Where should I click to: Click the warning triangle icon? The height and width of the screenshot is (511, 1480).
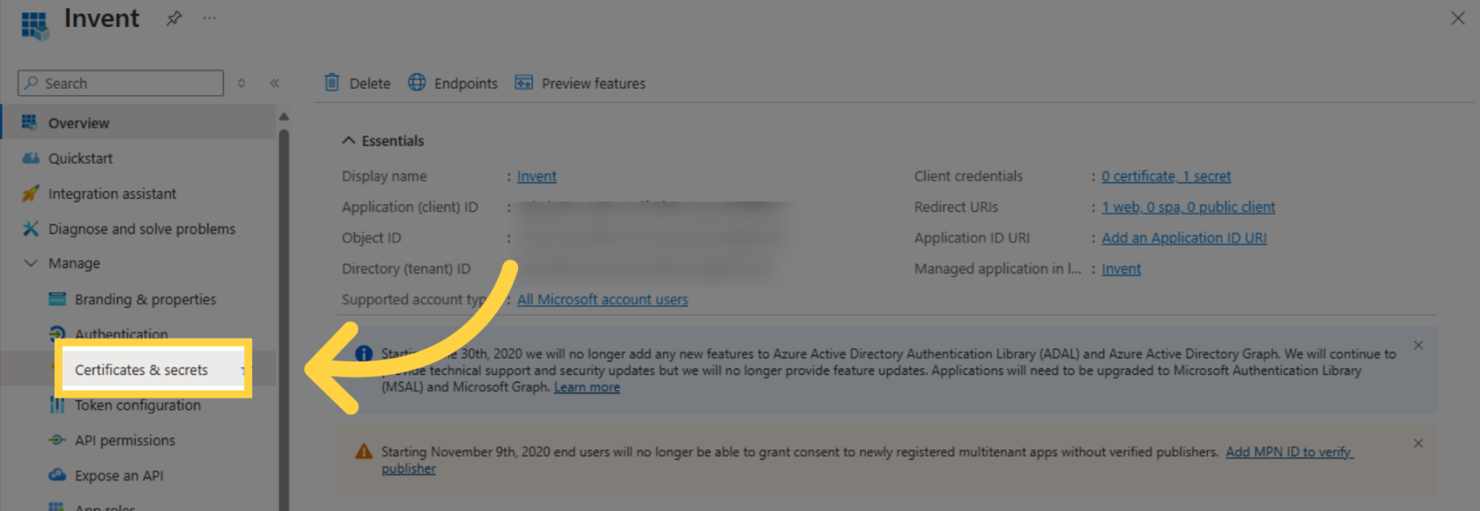click(x=364, y=452)
